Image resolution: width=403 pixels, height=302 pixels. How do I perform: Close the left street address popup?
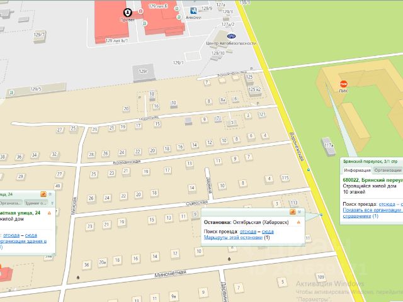[x=50, y=194]
